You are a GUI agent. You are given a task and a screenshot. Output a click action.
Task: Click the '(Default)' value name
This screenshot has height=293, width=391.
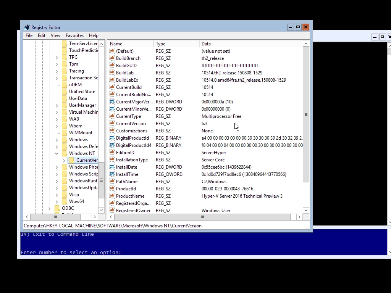pyautogui.click(x=125, y=51)
